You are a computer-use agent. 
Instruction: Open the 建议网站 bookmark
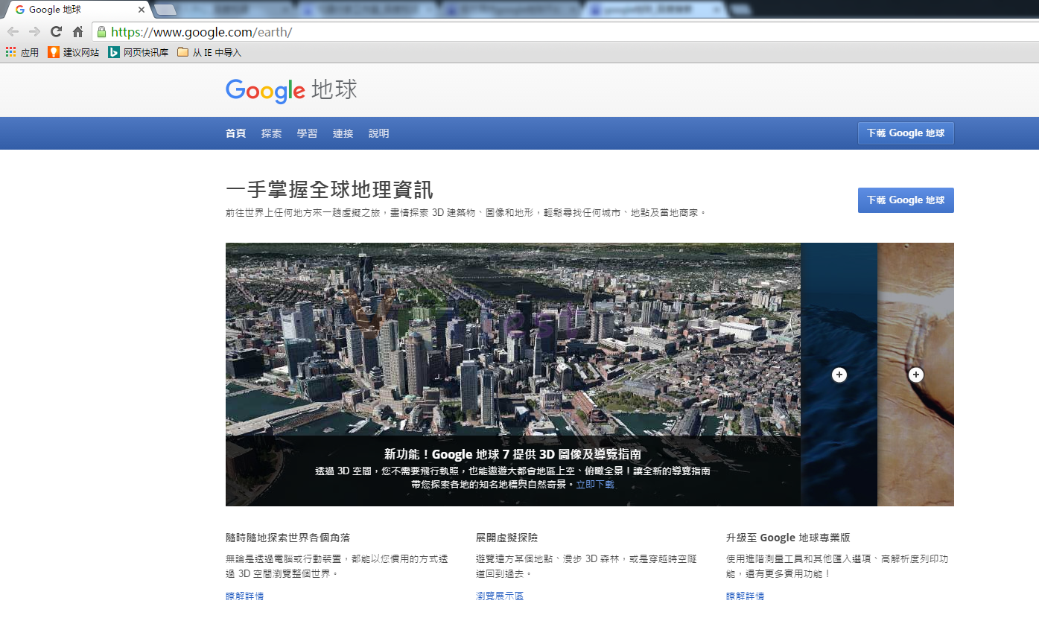click(x=73, y=52)
